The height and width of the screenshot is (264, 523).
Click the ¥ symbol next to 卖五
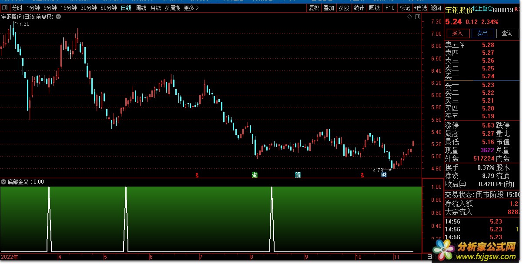[x=462, y=45]
